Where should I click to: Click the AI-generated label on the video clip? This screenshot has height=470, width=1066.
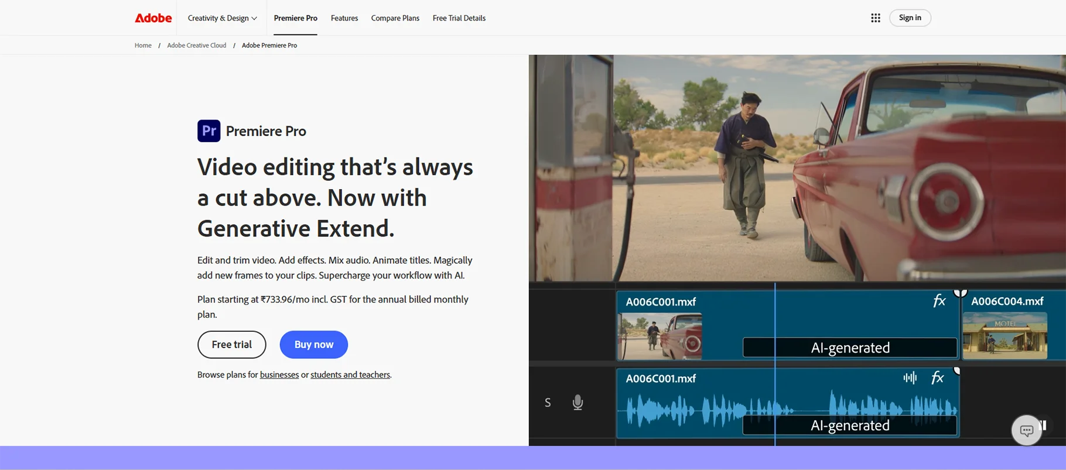click(850, 348)
